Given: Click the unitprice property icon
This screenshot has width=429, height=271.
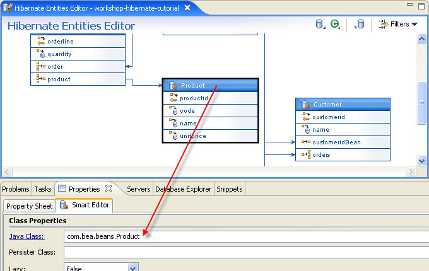Looking at the screenshot, I should [173, 135].
